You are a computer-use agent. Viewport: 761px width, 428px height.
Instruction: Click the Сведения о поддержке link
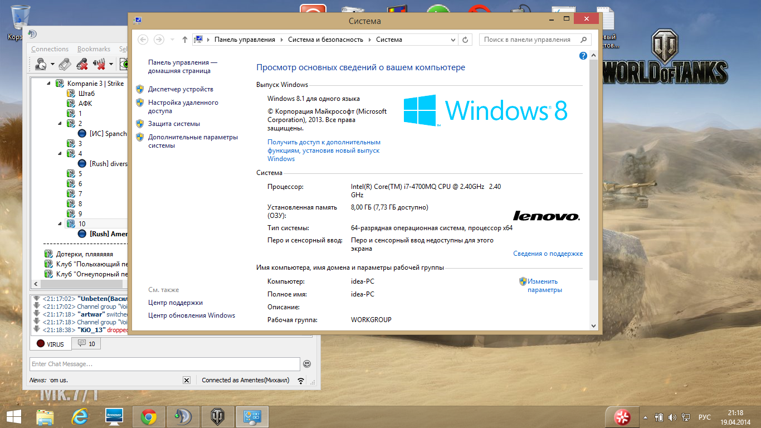[x=548, y=254]
